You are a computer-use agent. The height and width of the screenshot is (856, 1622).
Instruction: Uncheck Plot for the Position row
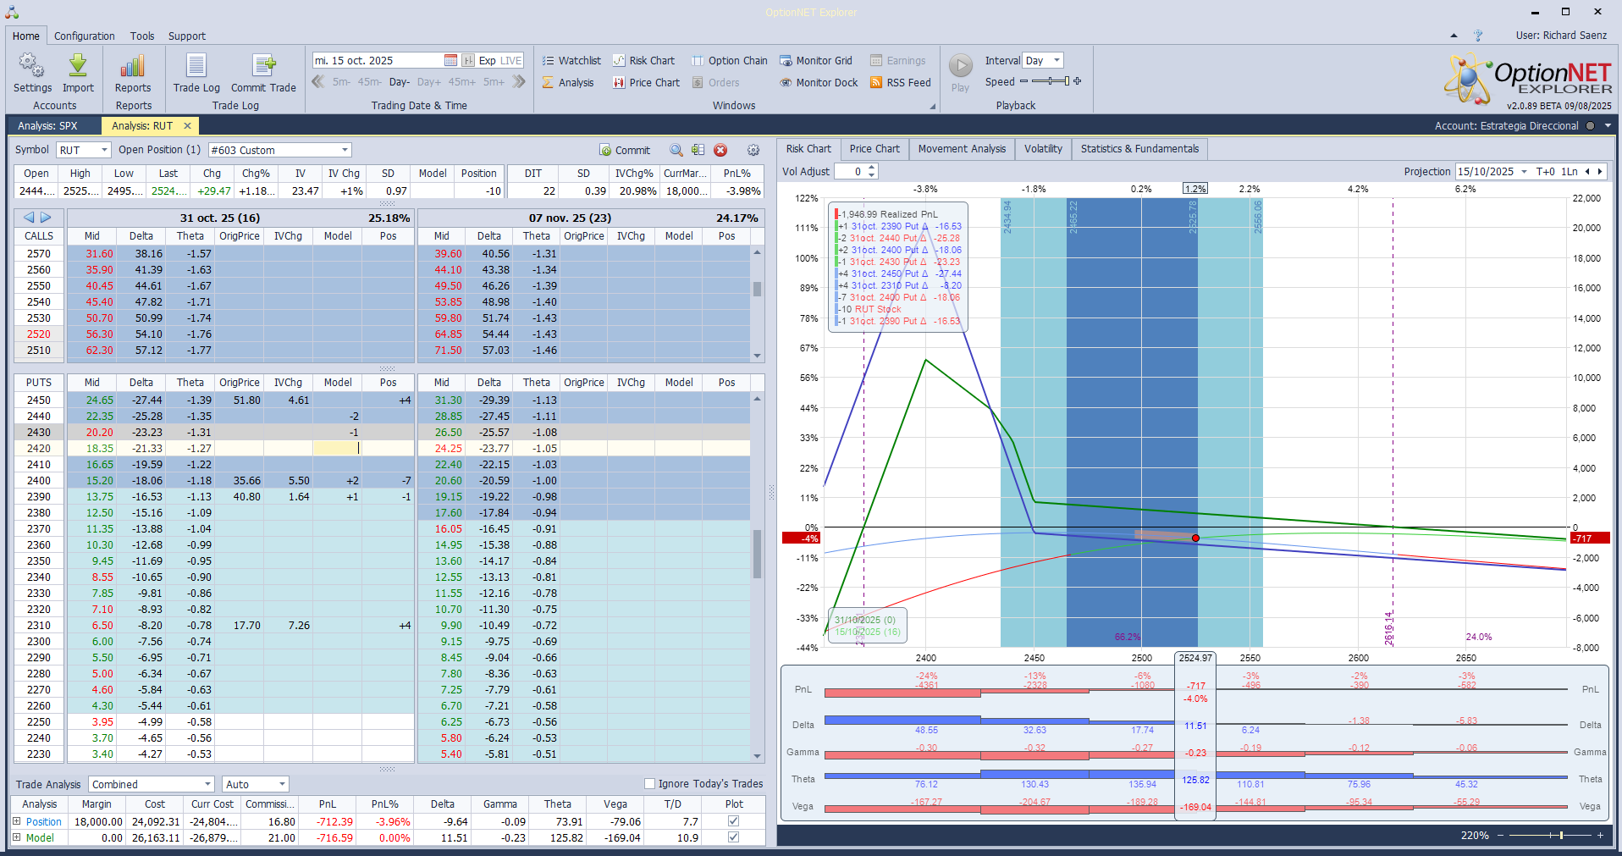click(733, 821)
